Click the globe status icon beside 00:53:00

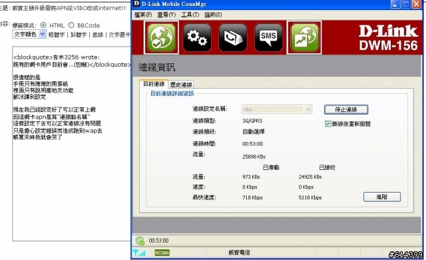point(140,241)
